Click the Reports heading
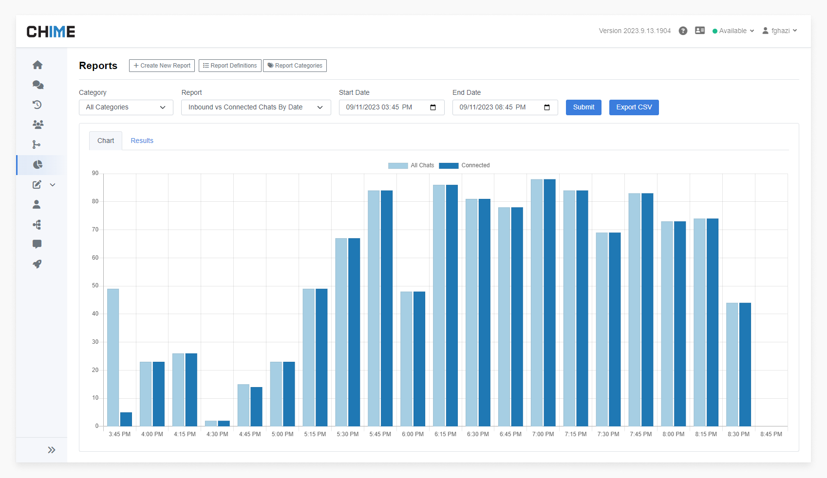Viewport: 827px width, 478px height. 98,66
